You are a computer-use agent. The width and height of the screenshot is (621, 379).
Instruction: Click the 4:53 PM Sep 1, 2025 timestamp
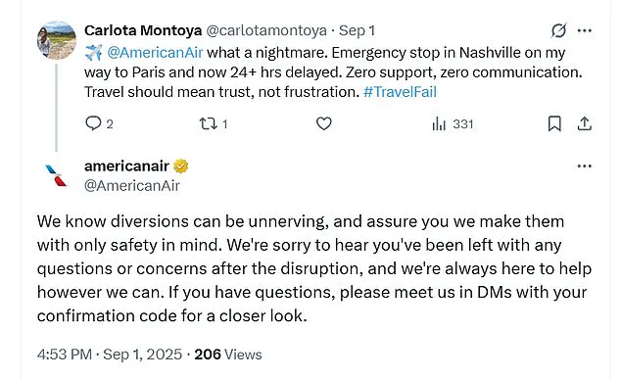[x=110, y=355]
